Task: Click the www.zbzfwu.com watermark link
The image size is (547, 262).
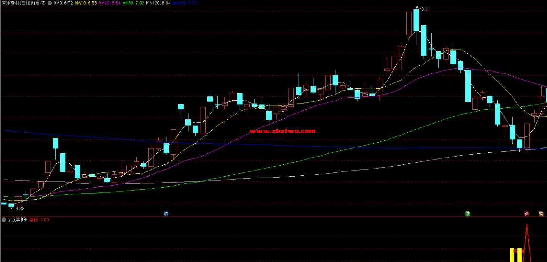Action: (282, 131)
